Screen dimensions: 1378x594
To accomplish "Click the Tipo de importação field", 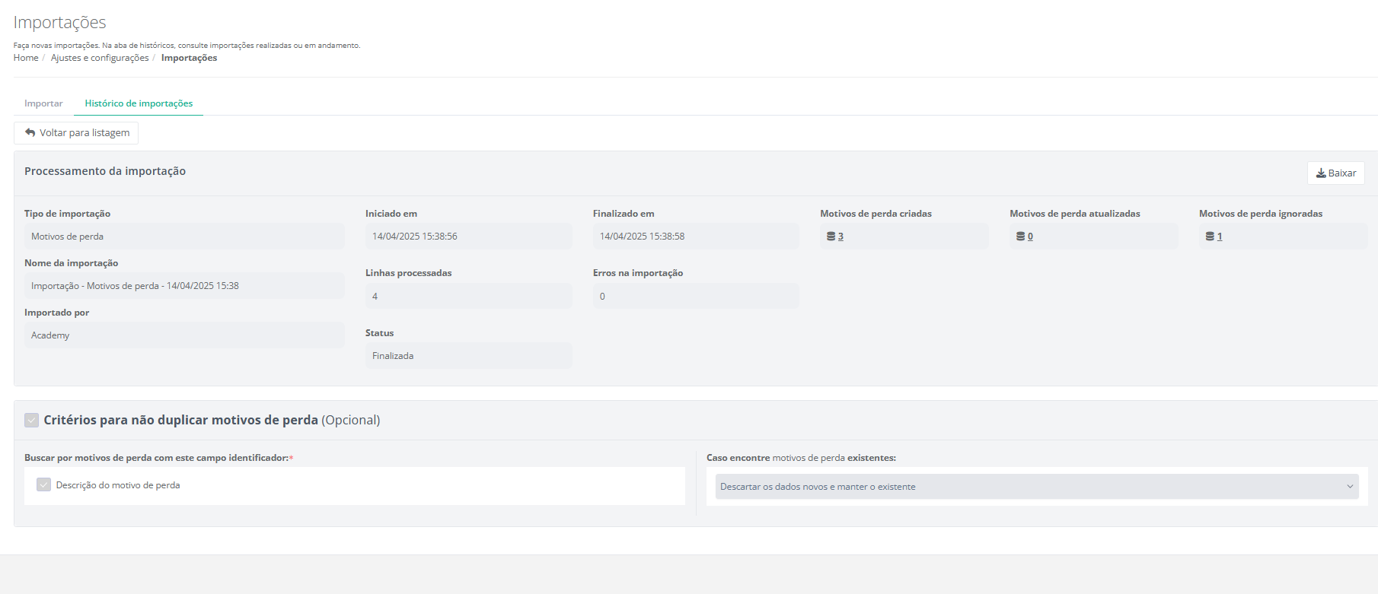I will [x=184, y=237].
